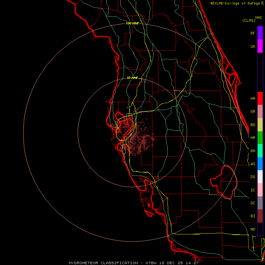Click the 50 NMI range ring label

[132, 78]
